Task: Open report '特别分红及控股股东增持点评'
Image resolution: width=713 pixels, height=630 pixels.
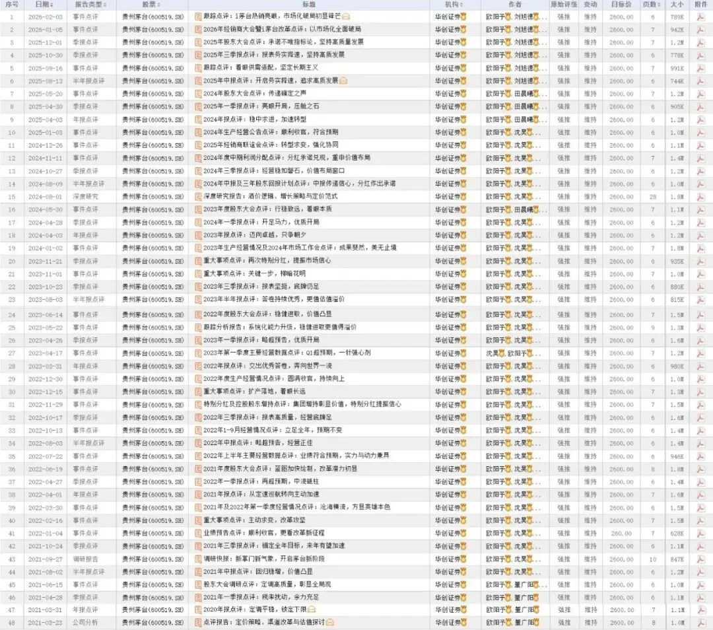Action: coord(302,404)
